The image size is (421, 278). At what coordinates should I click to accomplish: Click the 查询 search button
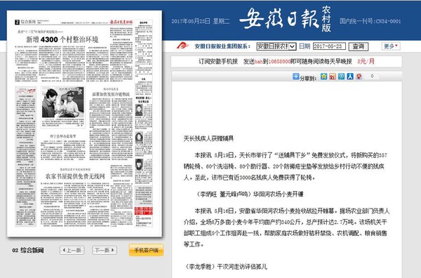point(359,46)
